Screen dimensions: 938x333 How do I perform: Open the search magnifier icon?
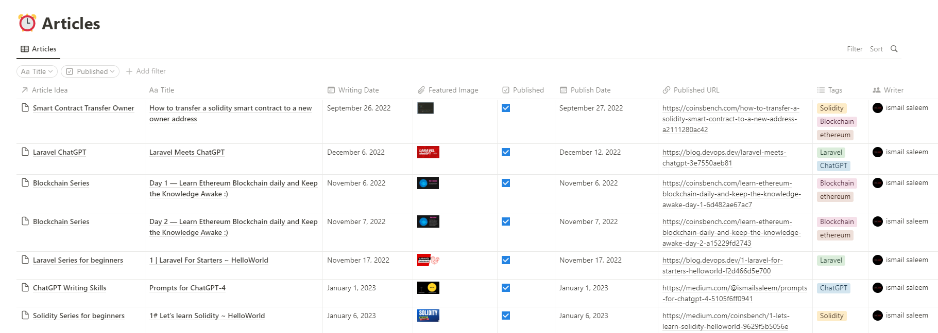(x=894, y=49)
